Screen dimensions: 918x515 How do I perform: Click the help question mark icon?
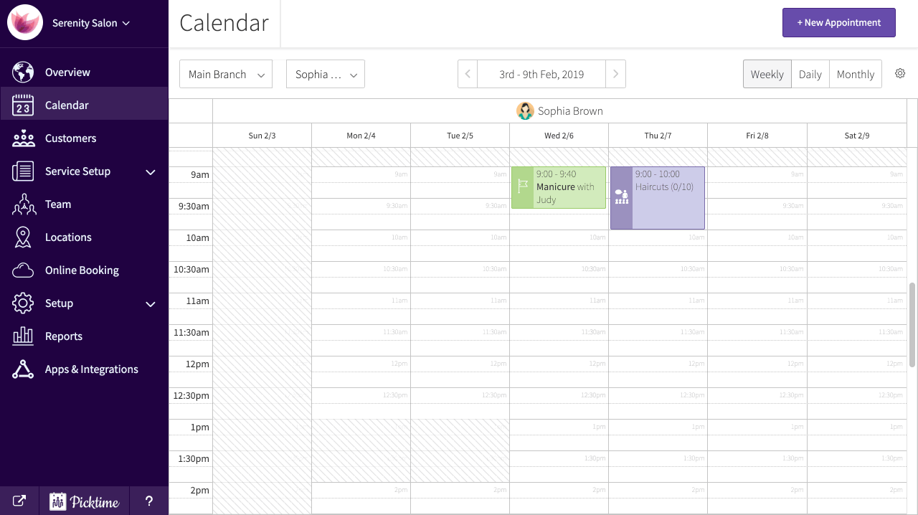[x=148, y=500]
